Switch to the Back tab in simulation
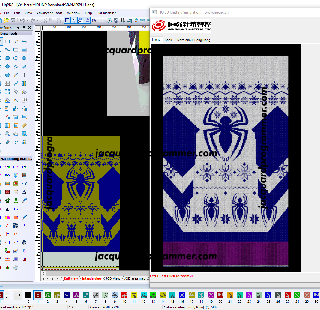Image resolution: width=320 pixels, height=310 pixels. click(x=168, y=40)
